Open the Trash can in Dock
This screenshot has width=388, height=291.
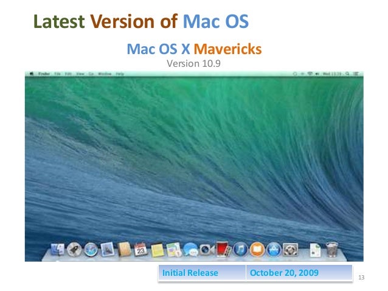pos(331,250)
